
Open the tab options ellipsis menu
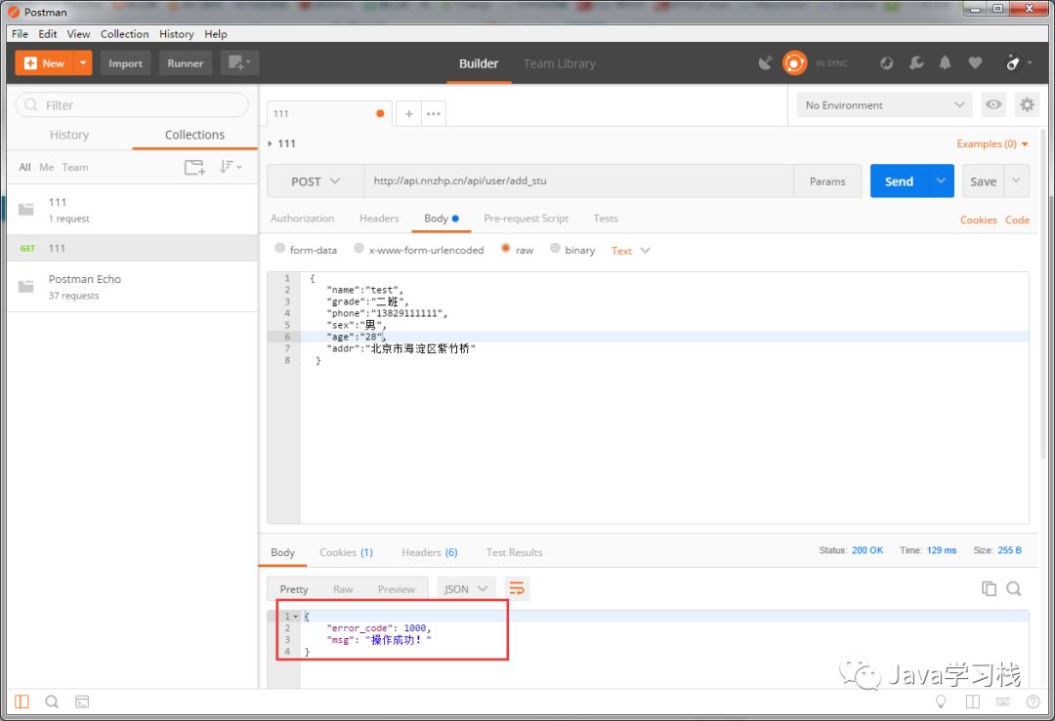[x=434, y=113]
